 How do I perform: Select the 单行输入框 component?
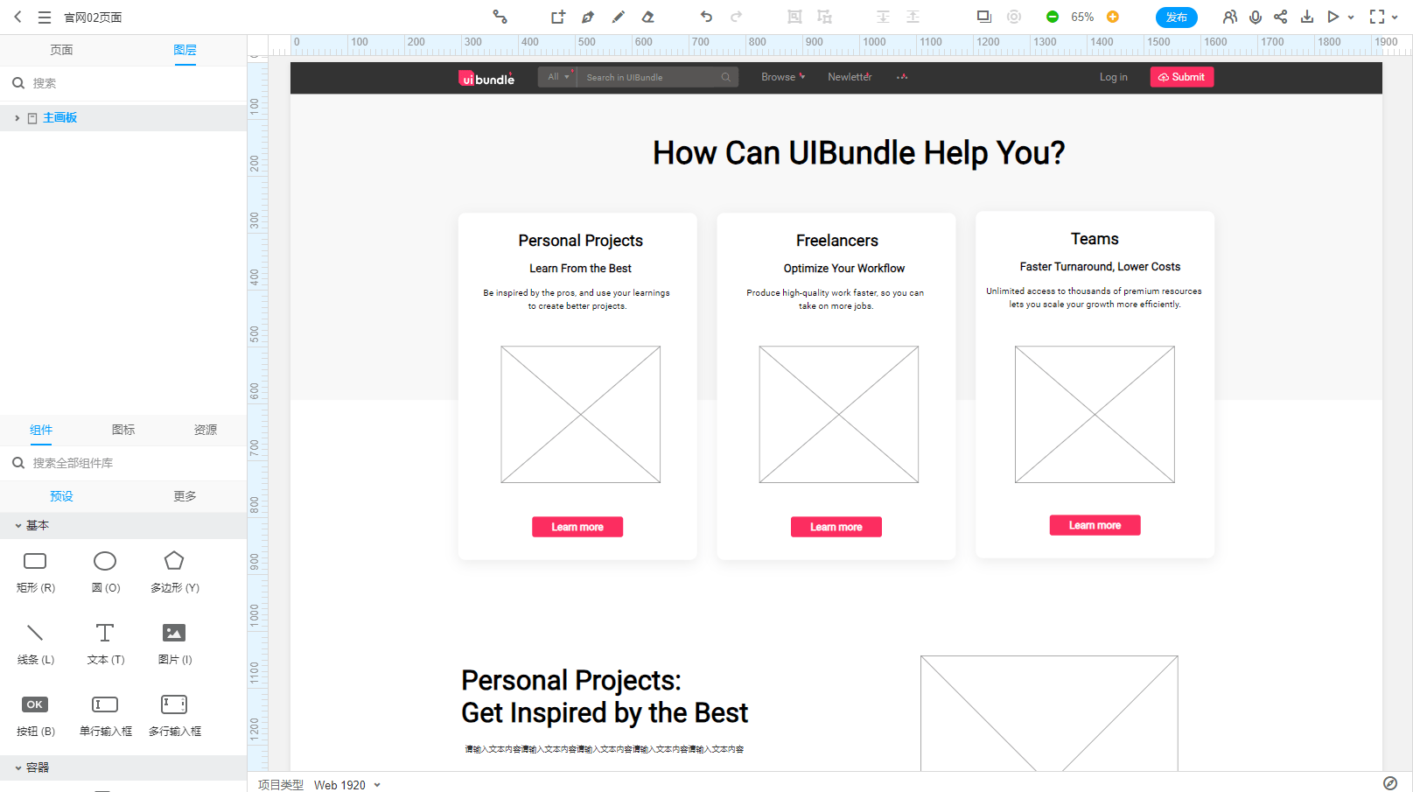105,715
